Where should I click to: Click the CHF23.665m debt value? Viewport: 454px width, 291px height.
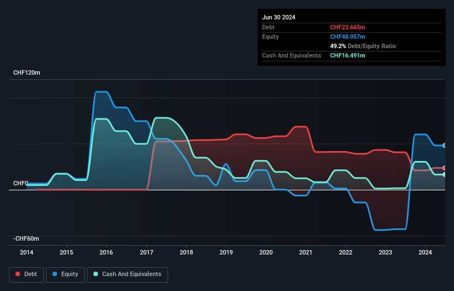coord(347,27)
